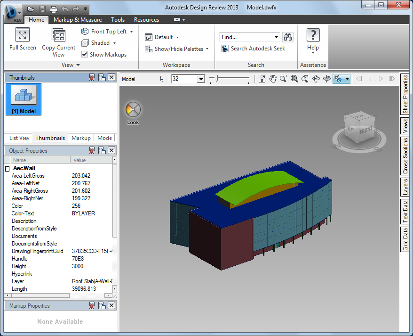Open the Tools ribbon tab
This screenshot has width=413, height=336.
click(x=118, y=20)
